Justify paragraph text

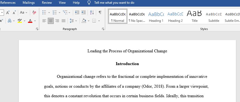64,21
